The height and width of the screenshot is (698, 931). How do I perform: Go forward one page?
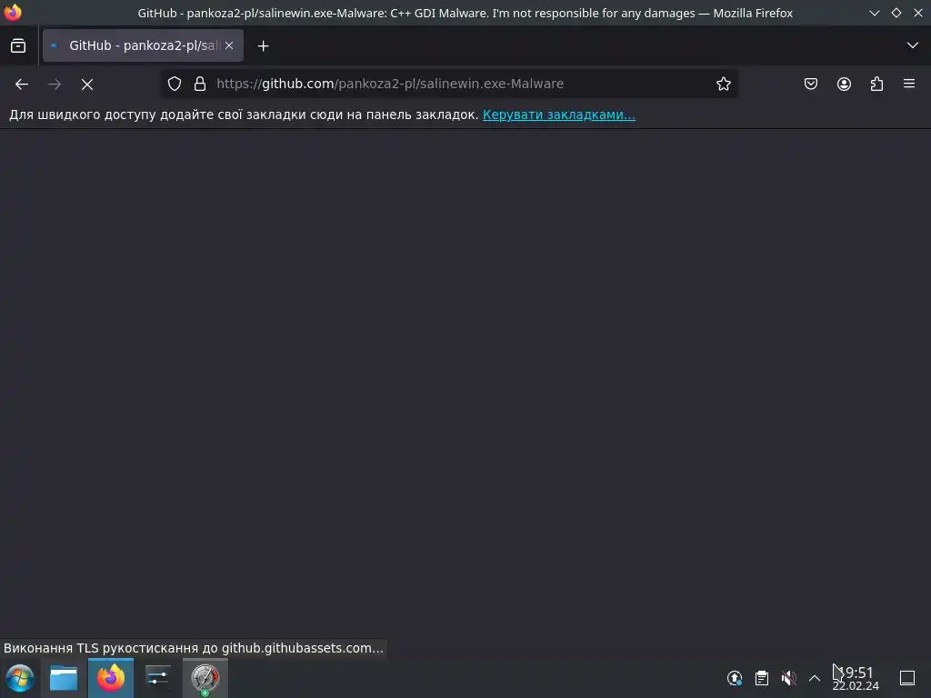pos(55,85)
